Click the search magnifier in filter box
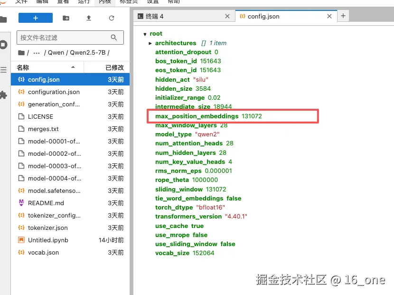Image resolution: width=394 pixels, height=295 pixels. [x=114, y=38]
